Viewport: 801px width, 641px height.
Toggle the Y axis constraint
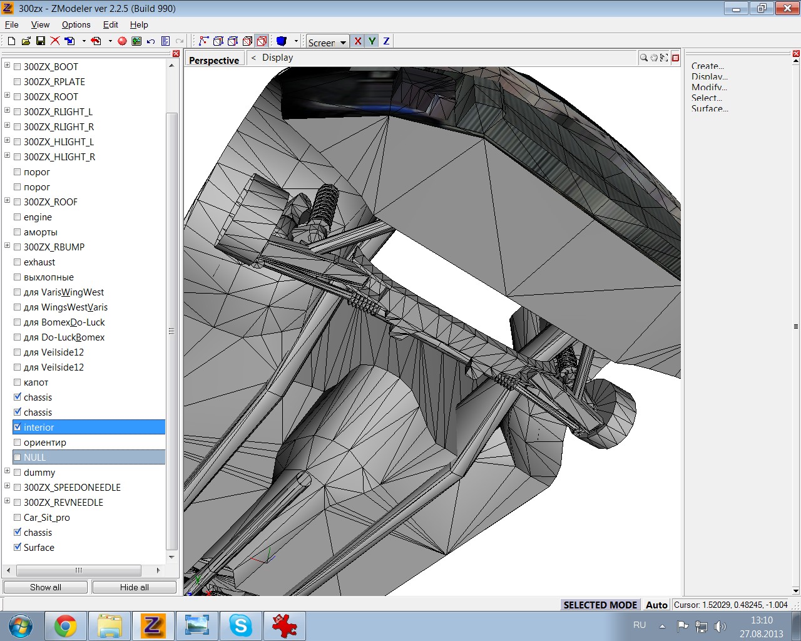point(372,41)
